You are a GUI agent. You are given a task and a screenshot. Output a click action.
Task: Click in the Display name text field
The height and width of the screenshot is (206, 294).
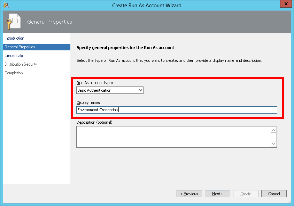click(177, 110)
